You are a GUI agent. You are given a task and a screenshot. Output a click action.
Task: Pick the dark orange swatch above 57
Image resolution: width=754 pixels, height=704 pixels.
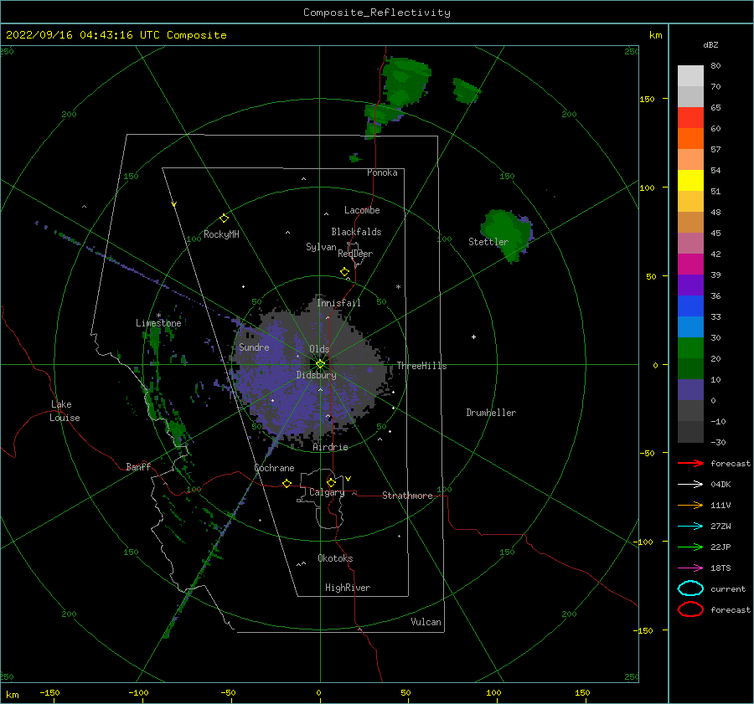tap(690, 138)
